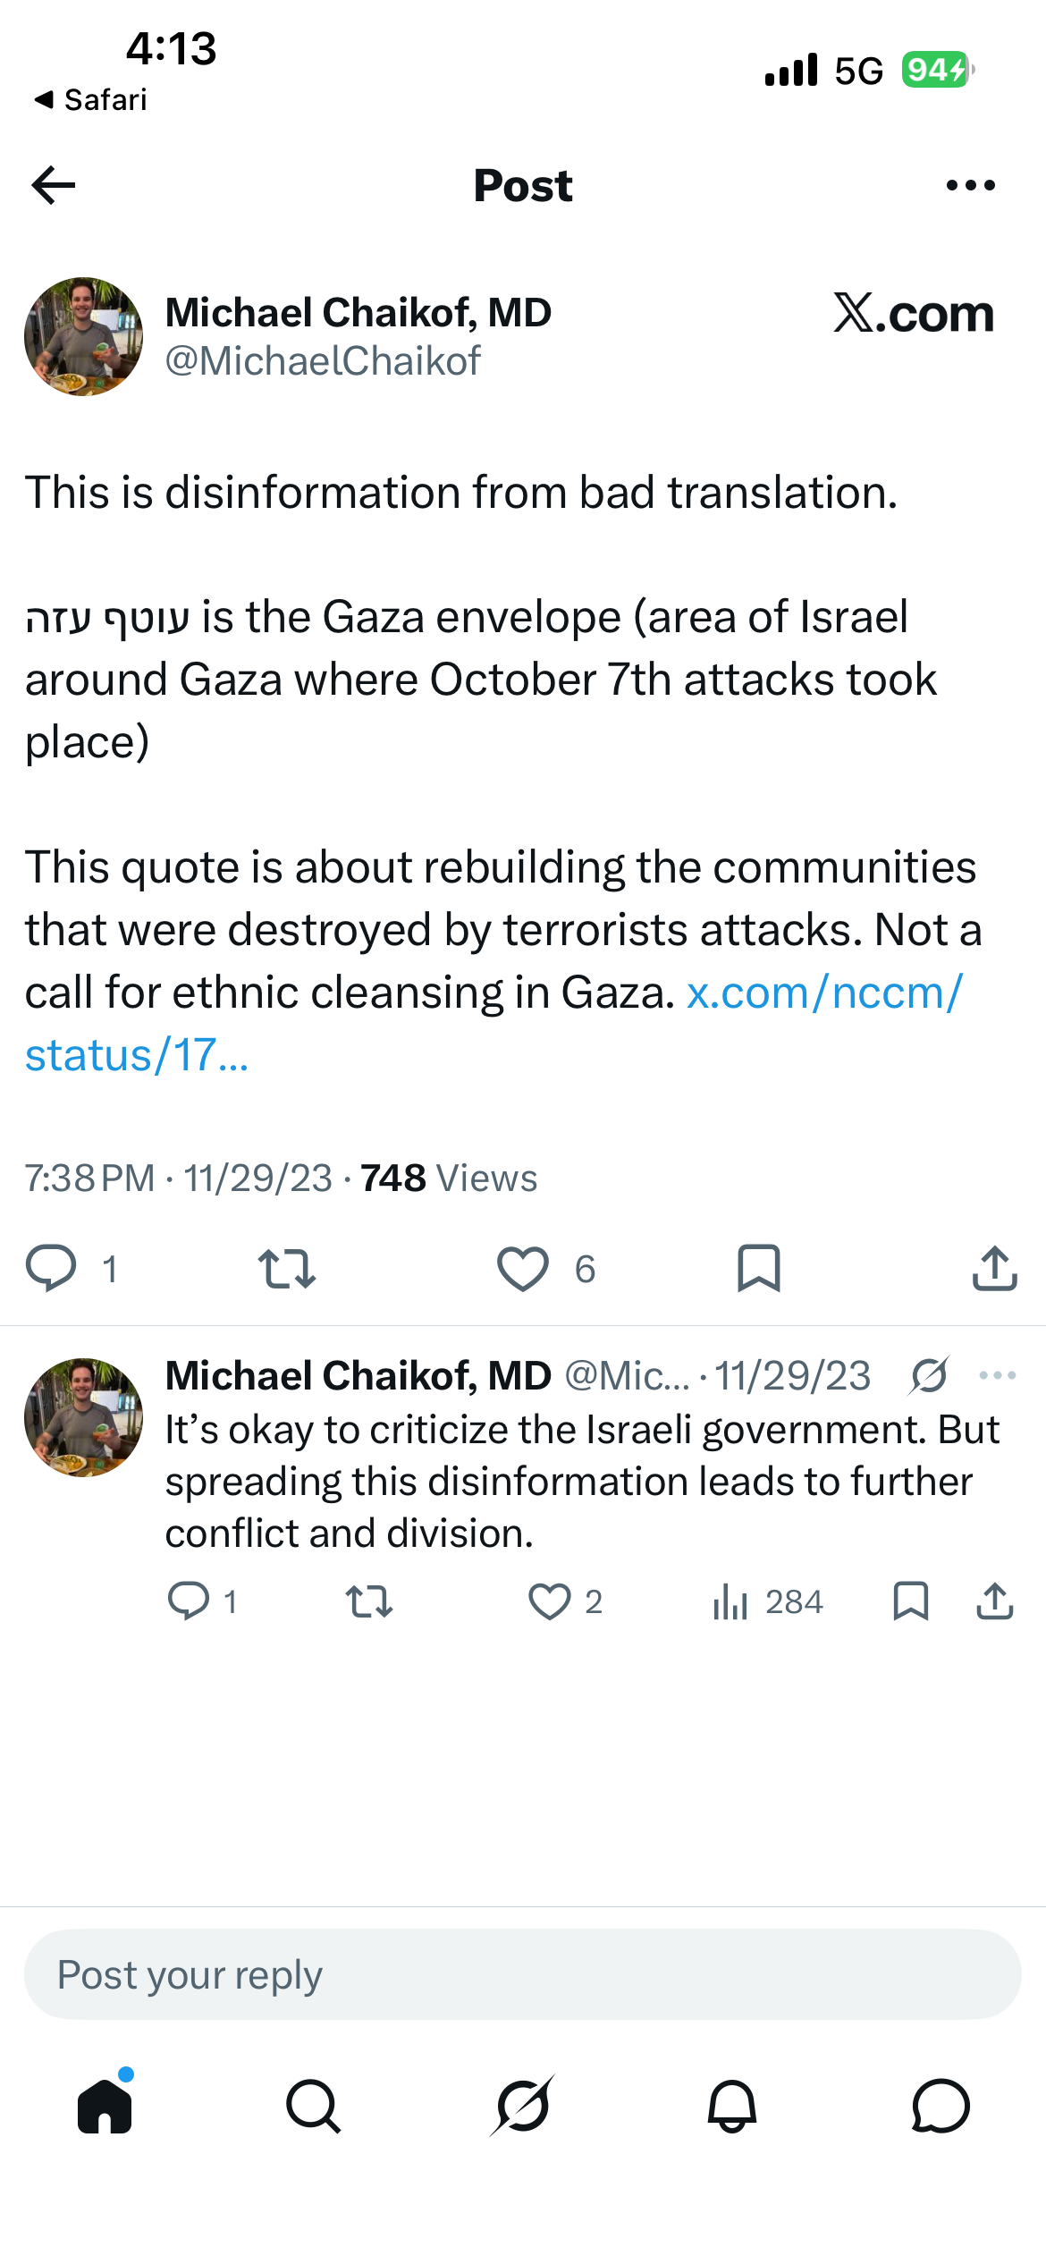Like the reply about criticizing the Israeli government
This screenshot has width=1046, height=2264.
pyautogui.click(x=550, y=1601)
